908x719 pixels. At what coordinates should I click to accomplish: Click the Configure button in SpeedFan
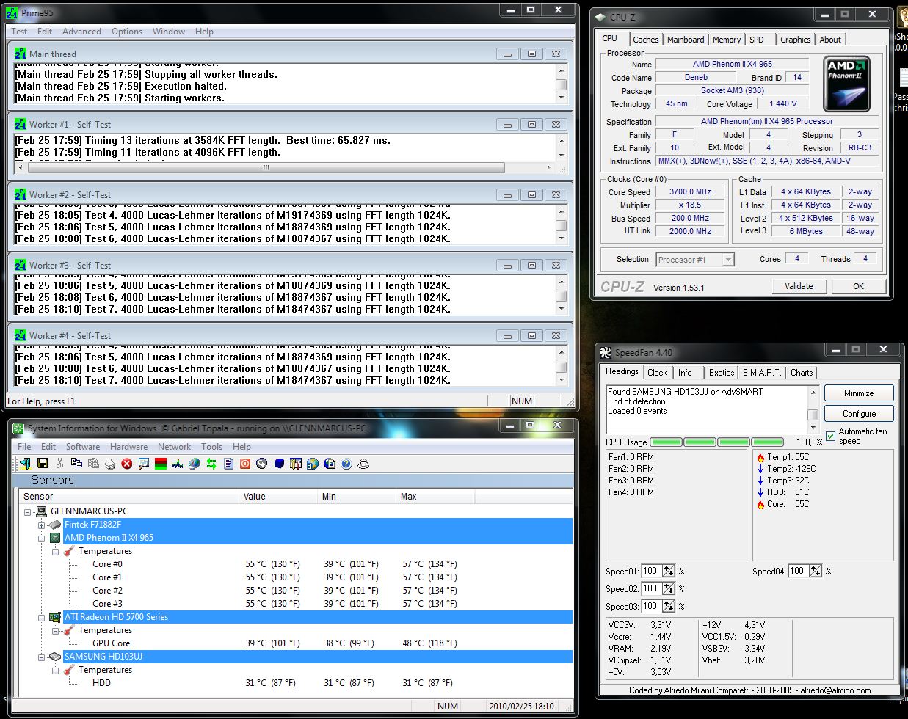(x=859, y=414)
